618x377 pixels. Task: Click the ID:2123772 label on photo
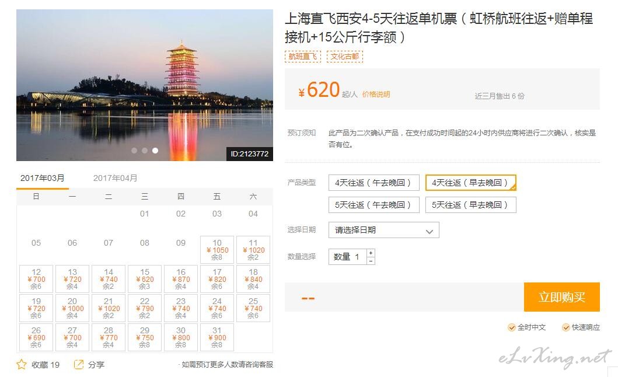[x=250, y=154]
